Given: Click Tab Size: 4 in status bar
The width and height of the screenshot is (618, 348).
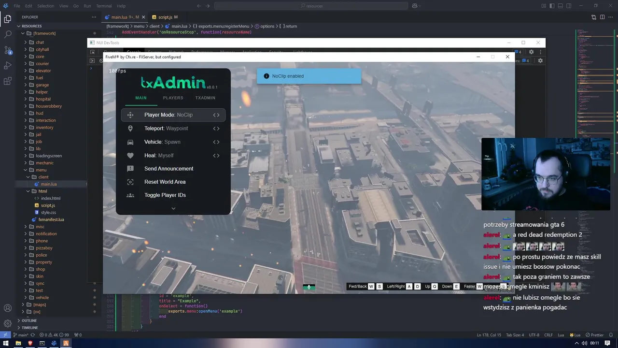Looking at the screenshot, I should tap(515, 335).
